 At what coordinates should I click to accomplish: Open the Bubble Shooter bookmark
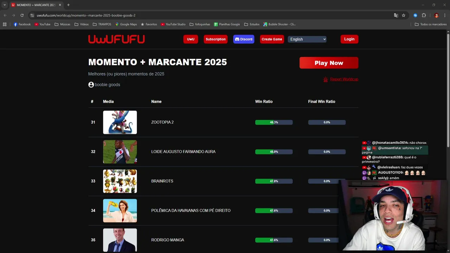tap(279, 24)
